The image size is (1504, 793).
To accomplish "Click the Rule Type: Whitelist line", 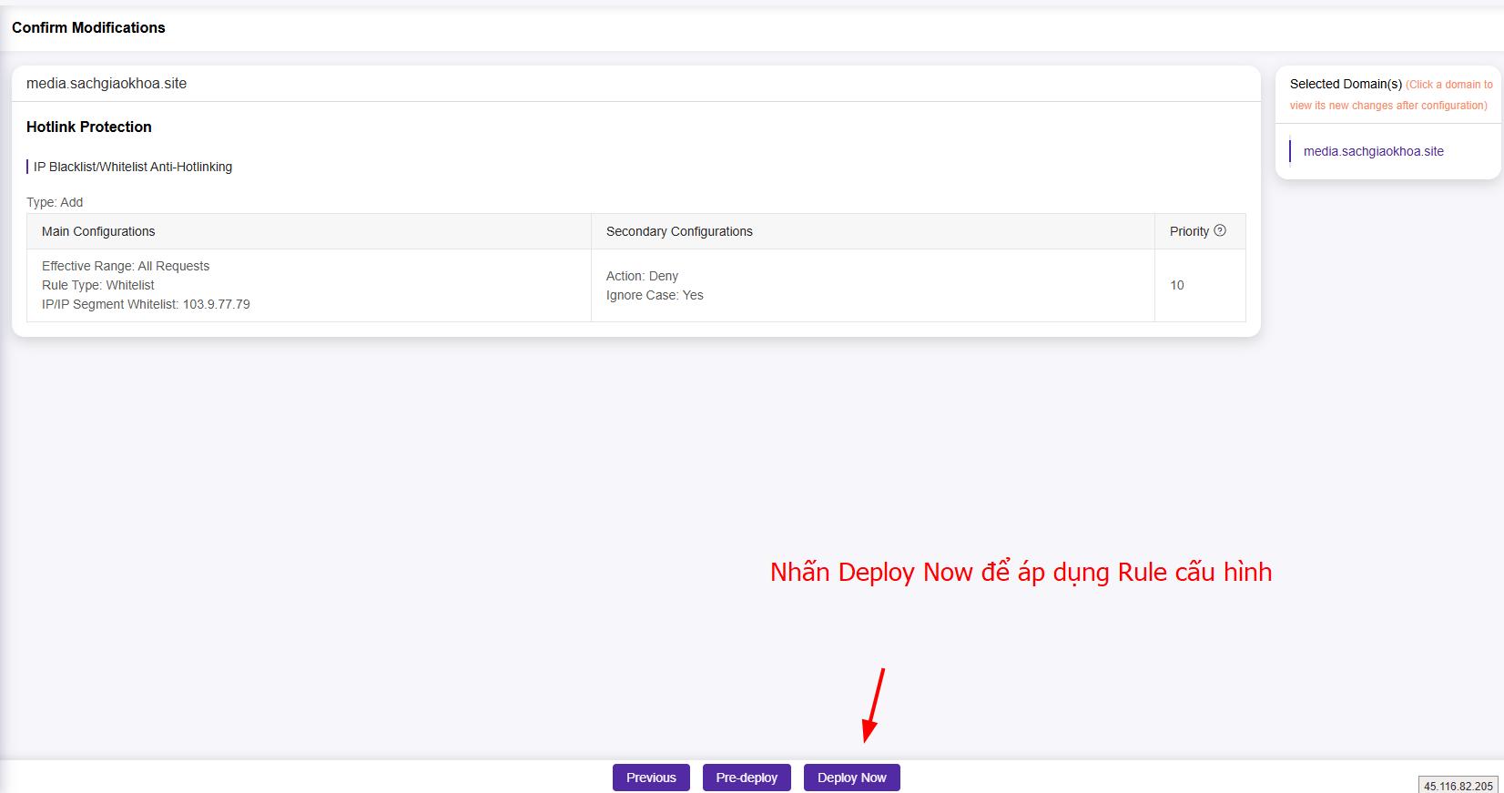I will pyautogui.click(x=98, y=285).
